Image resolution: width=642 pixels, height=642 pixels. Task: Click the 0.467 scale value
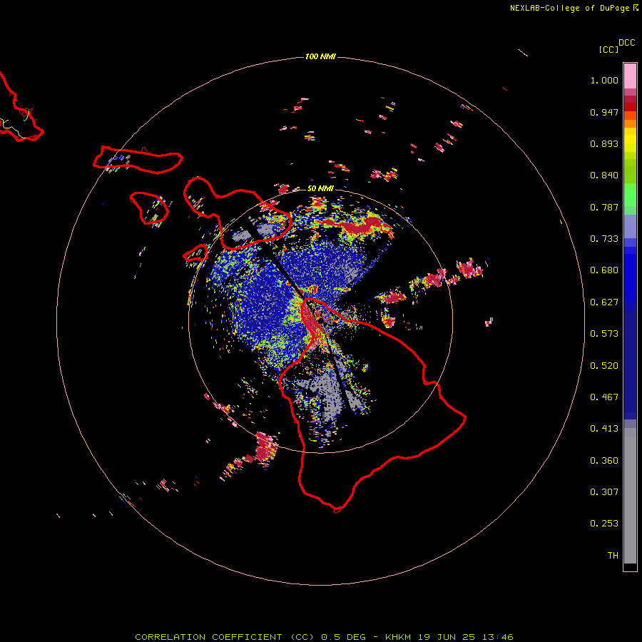pos(604,397)
